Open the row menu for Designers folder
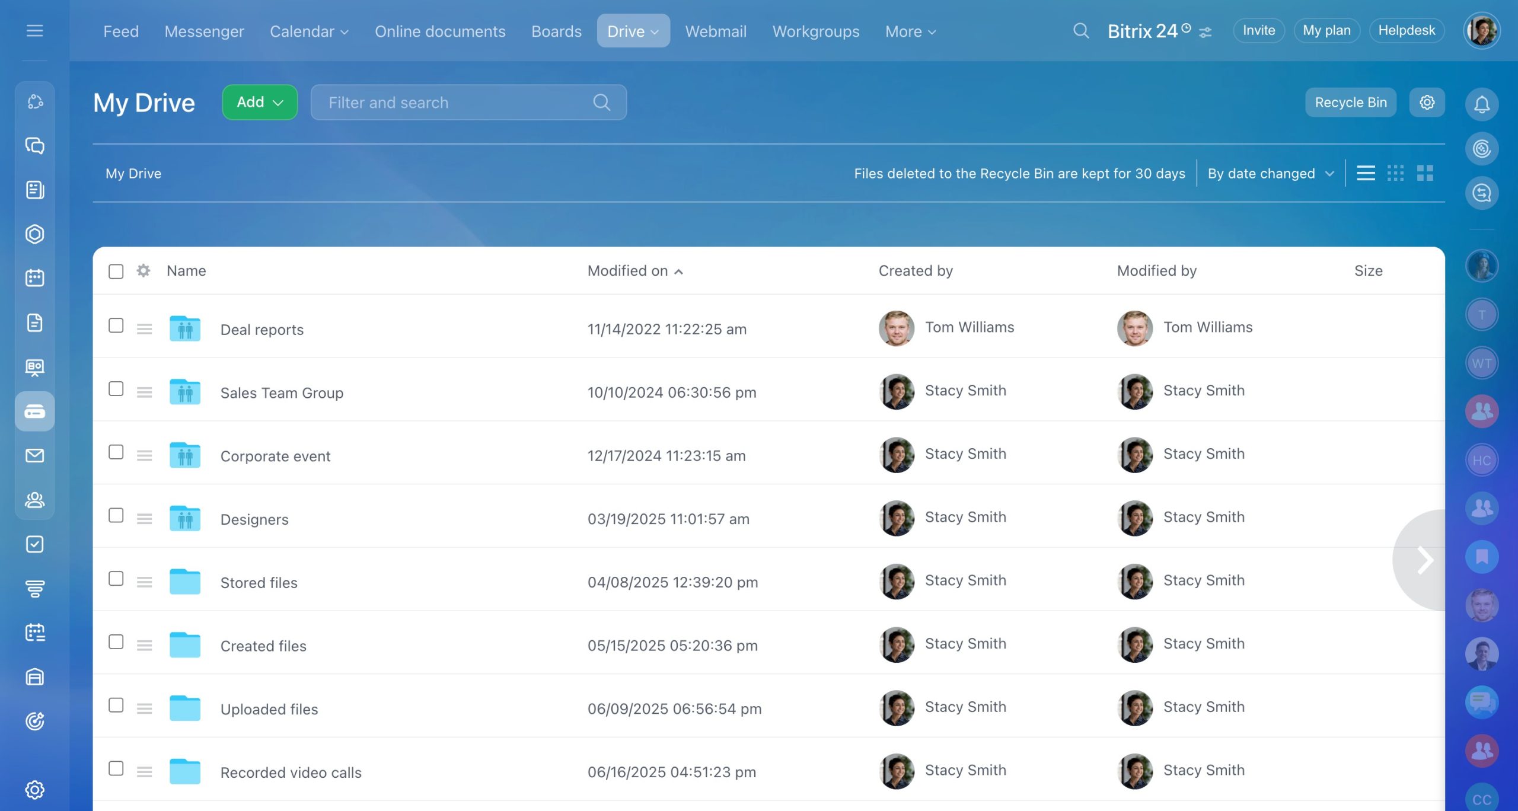This screenshot has height=811, width=1518. [x=144, y=519]
